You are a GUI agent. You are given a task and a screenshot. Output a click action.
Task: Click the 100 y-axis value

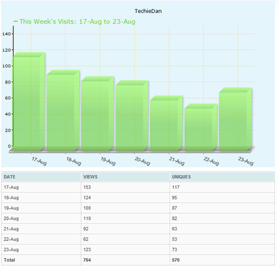7,66
